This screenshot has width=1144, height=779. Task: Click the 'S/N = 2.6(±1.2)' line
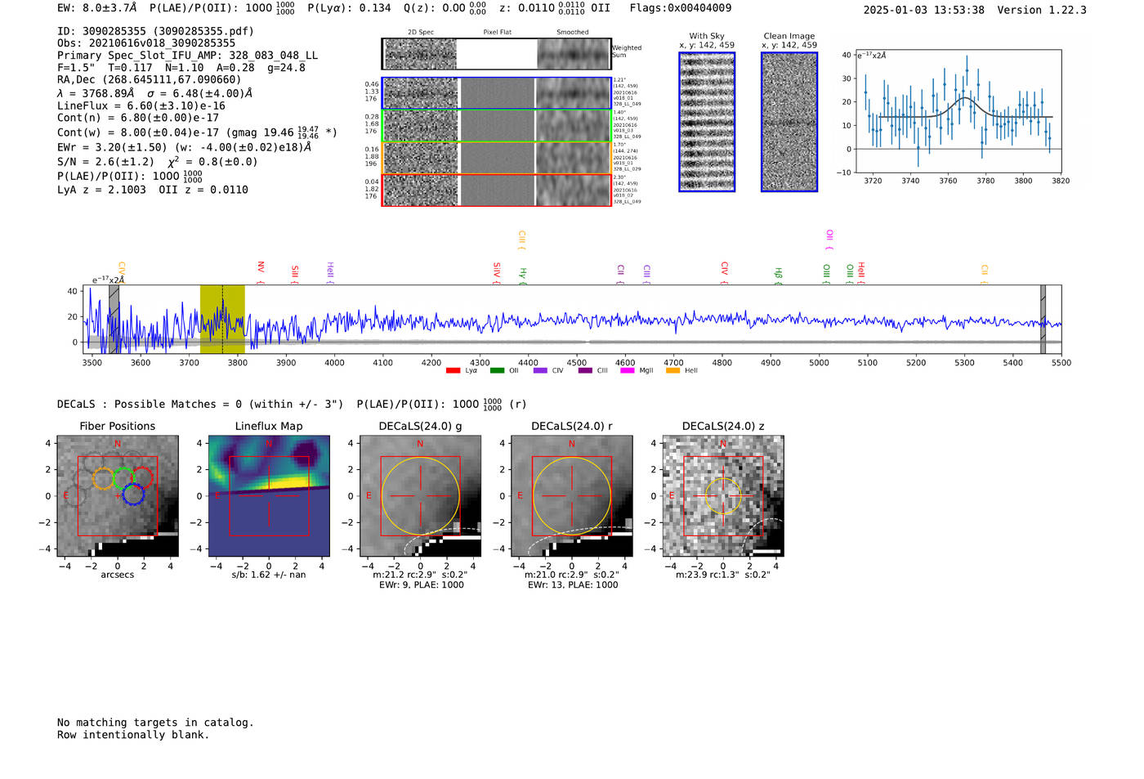click(157, 161)
